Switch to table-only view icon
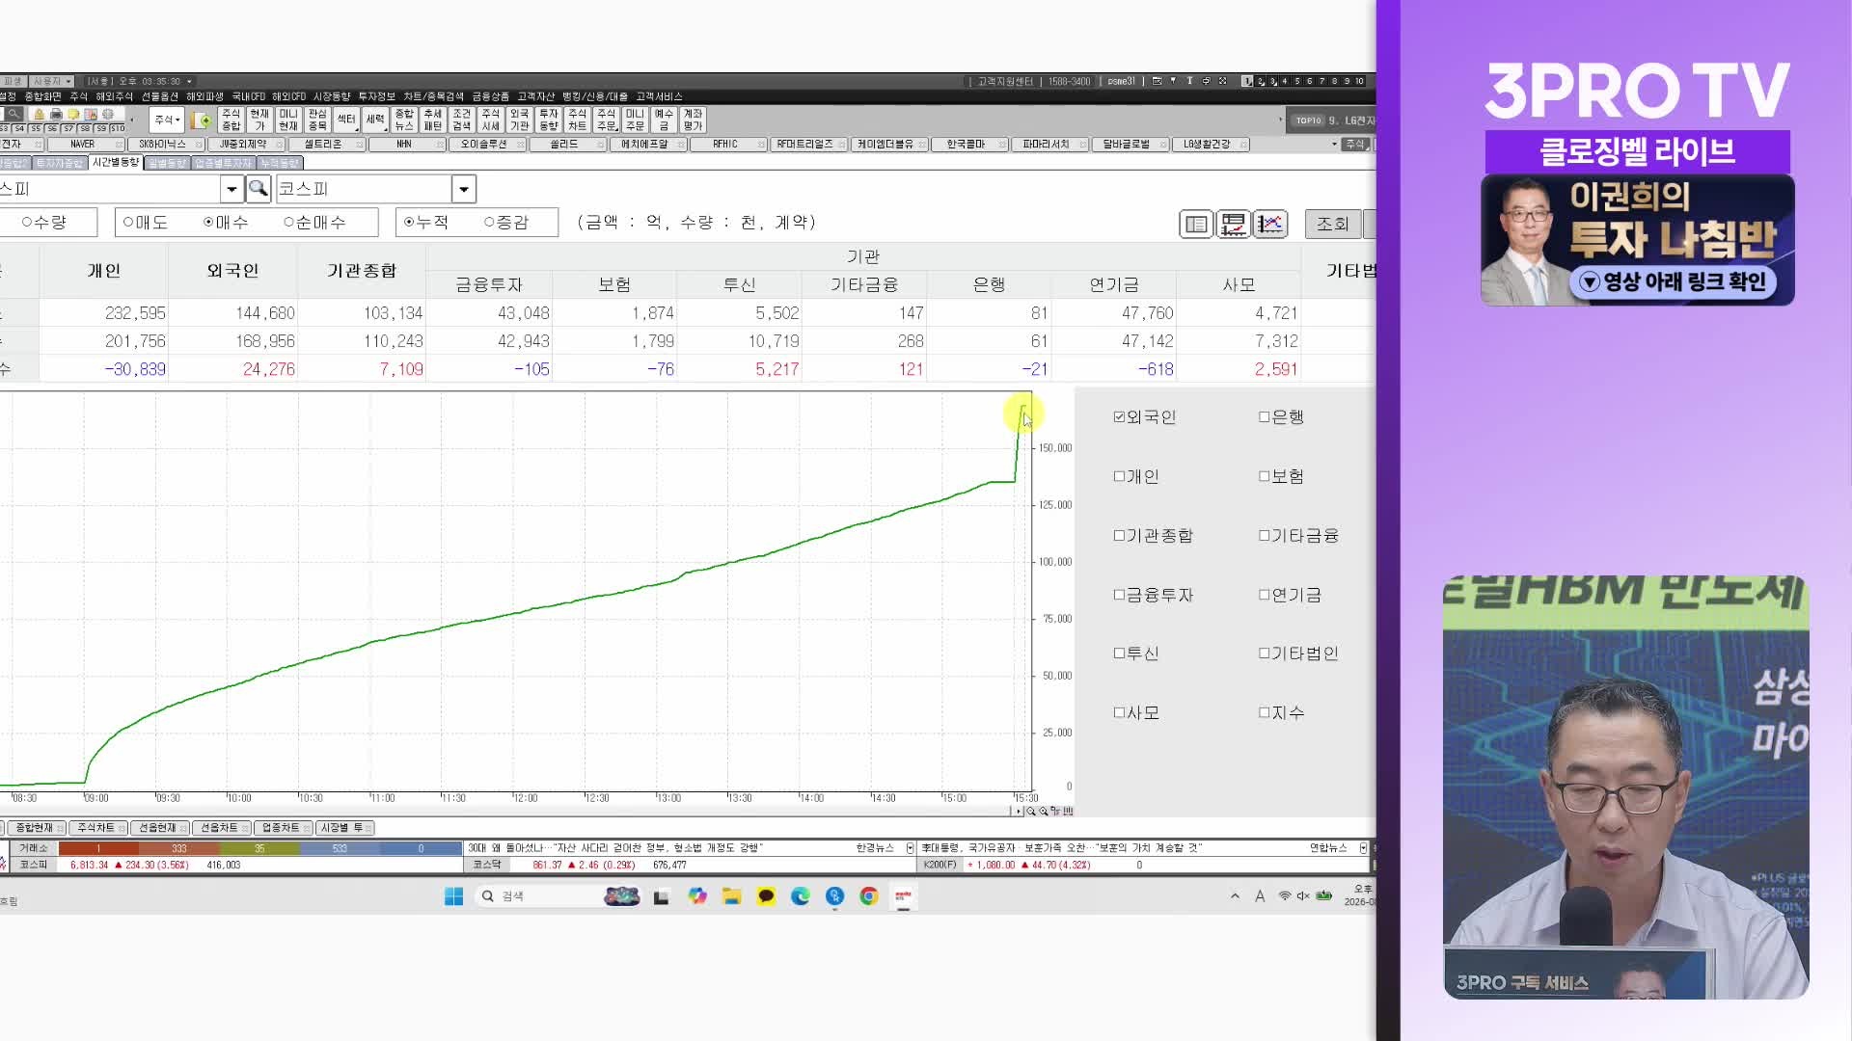1852x1041 pixels. 1196,224
